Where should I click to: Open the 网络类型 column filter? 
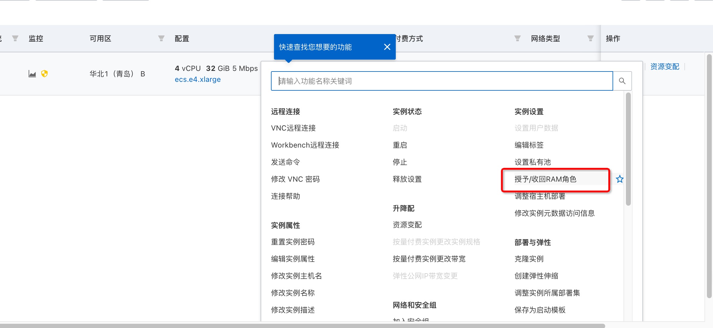(x=591, y=38)
